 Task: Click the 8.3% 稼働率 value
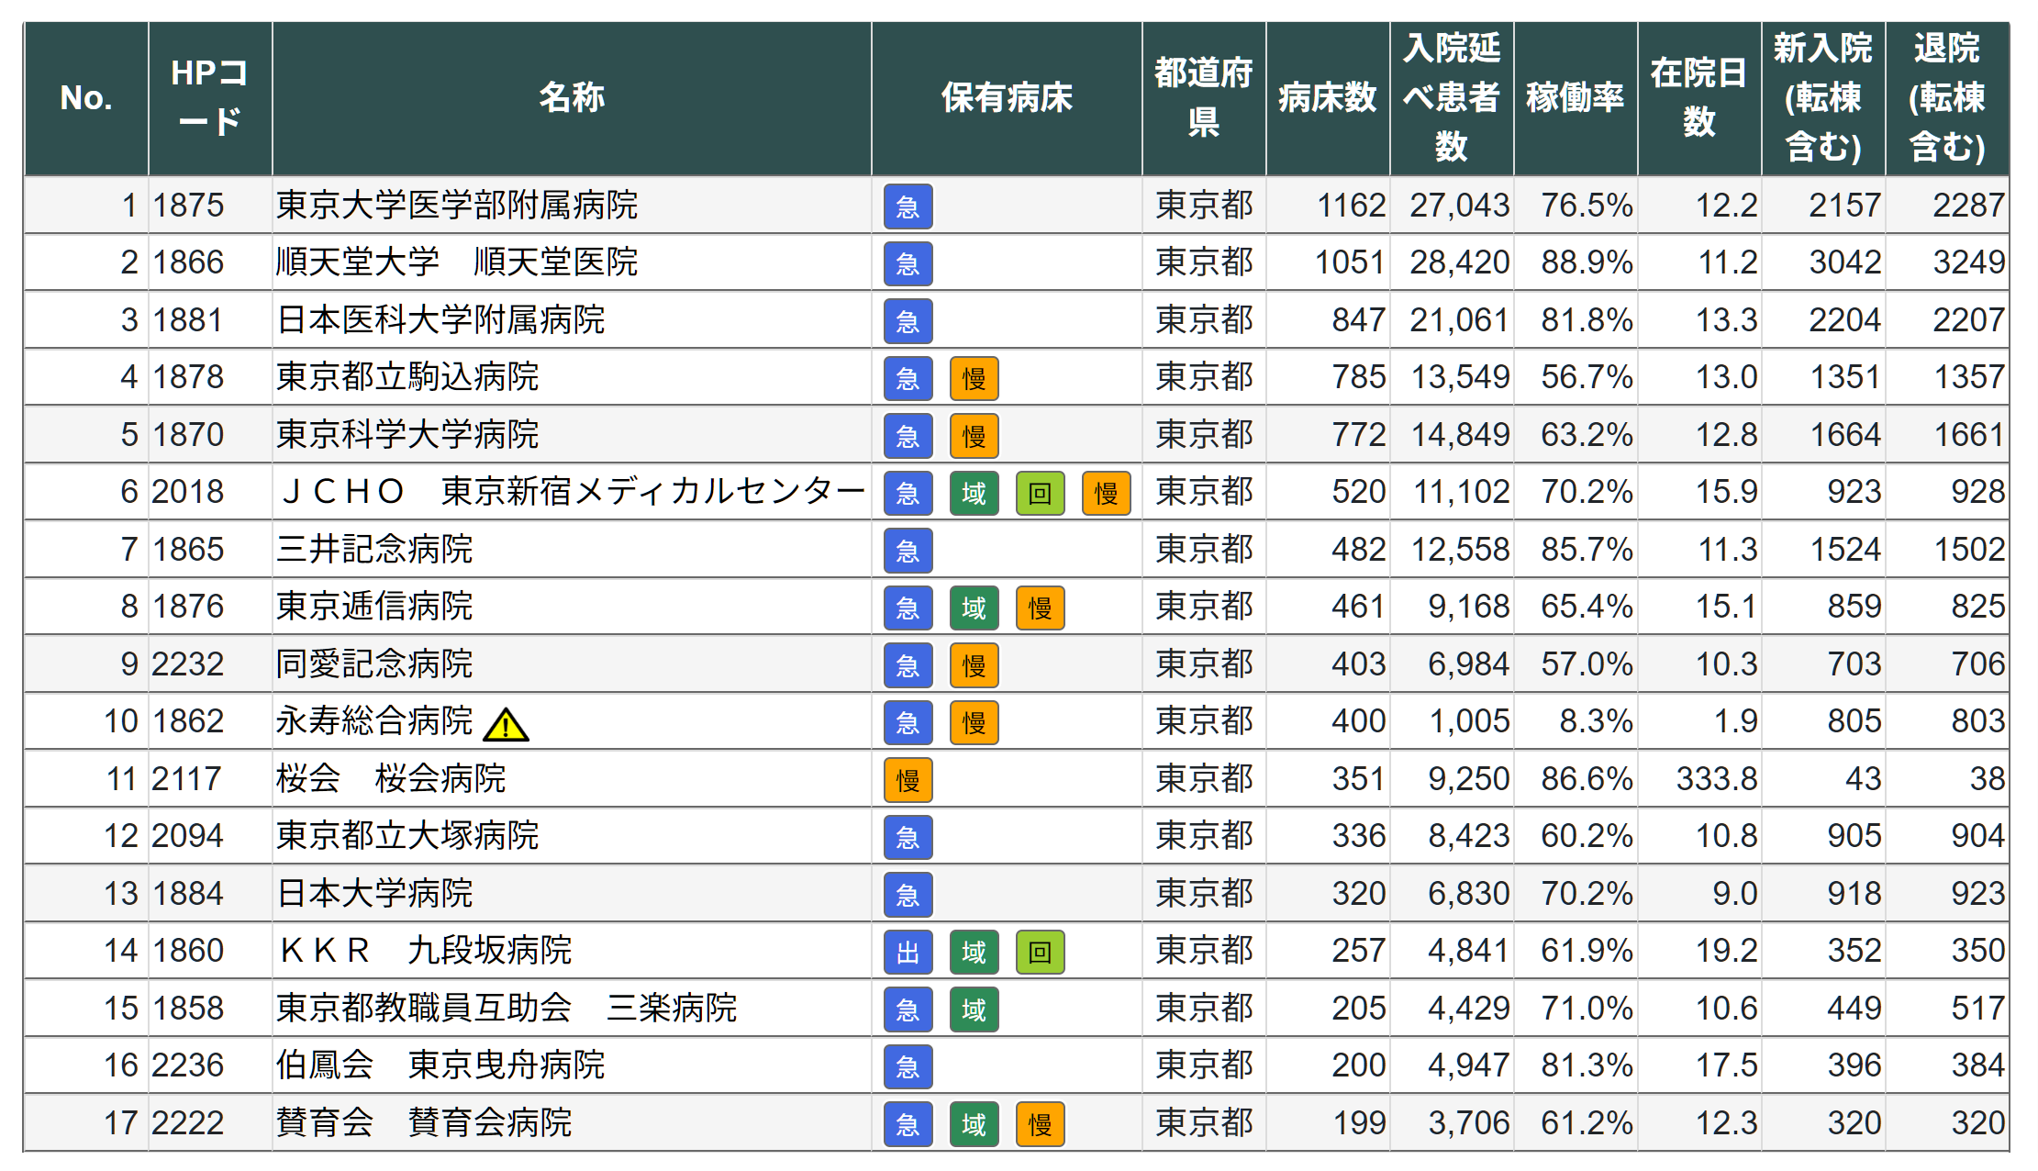[x=1596, y=721]
